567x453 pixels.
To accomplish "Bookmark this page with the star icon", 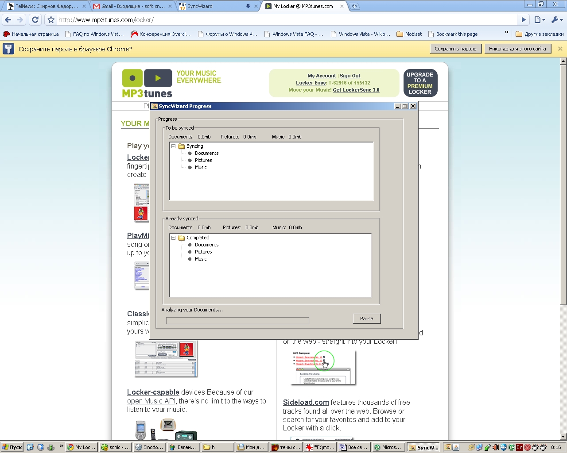I will pos(51,20).
